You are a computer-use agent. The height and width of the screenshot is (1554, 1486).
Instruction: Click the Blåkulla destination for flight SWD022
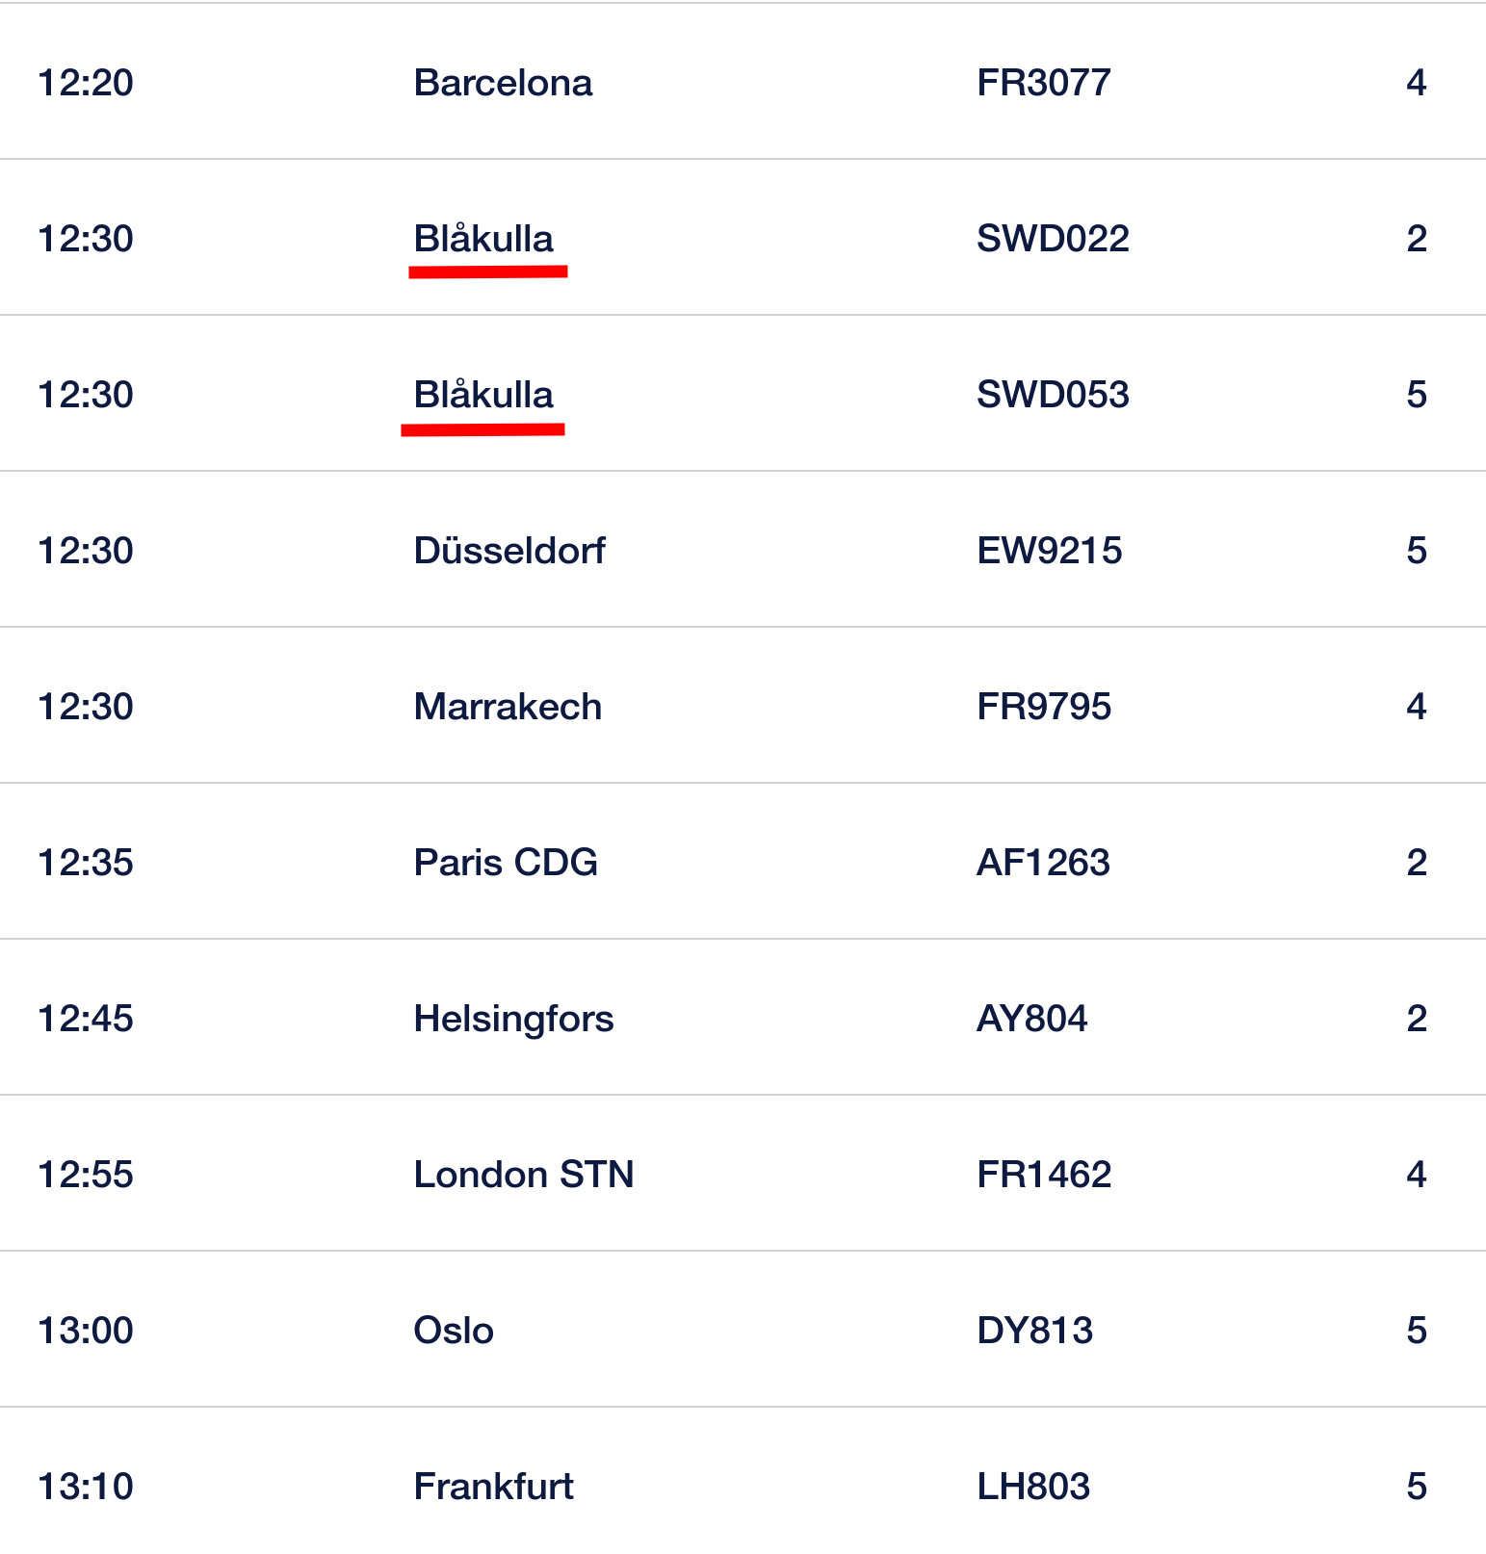click(x=483, y=239)
